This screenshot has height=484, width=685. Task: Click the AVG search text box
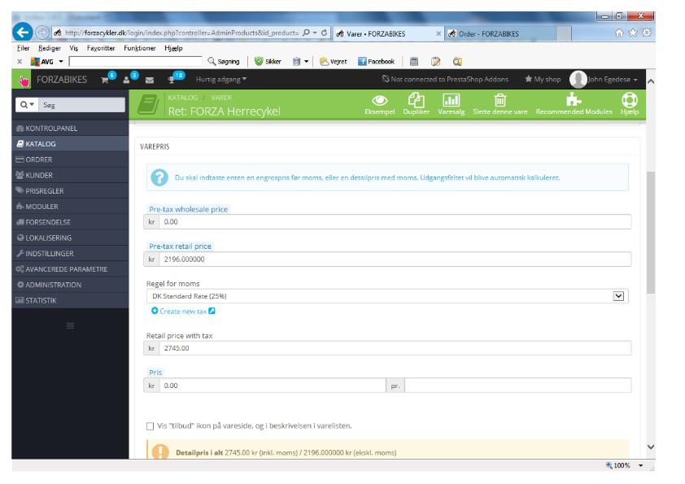pos(135,62)
